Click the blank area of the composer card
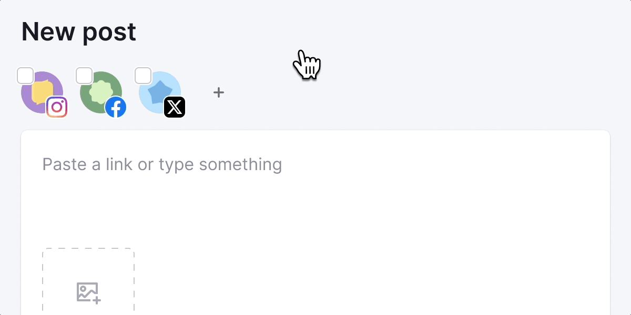The width and height of the screenshot is (631, 315). point(368,236)
